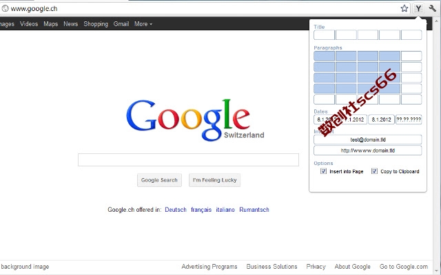This screenshot has width=441, height=275.
Task: Select the last cell in the Title row
Action: pos(411,35)
